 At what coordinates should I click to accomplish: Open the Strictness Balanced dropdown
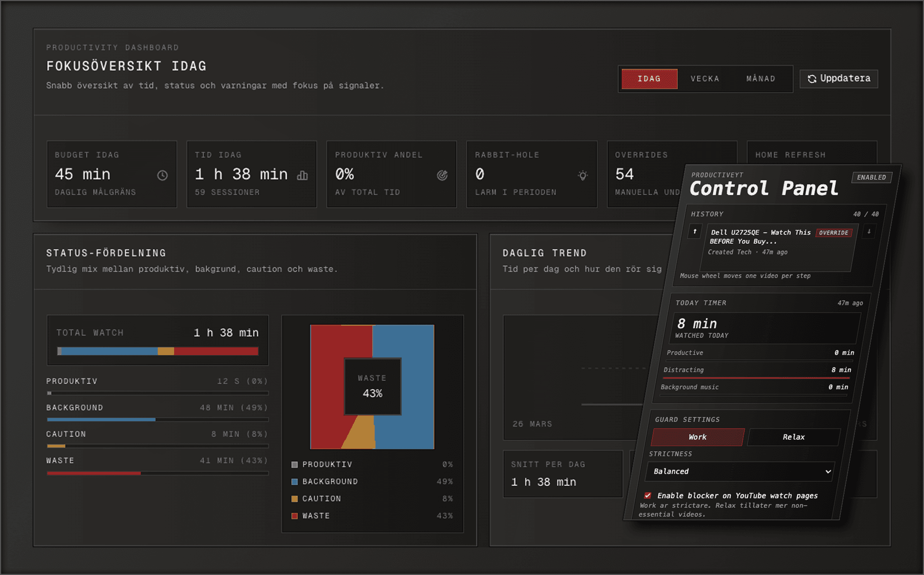pos(741,471)
